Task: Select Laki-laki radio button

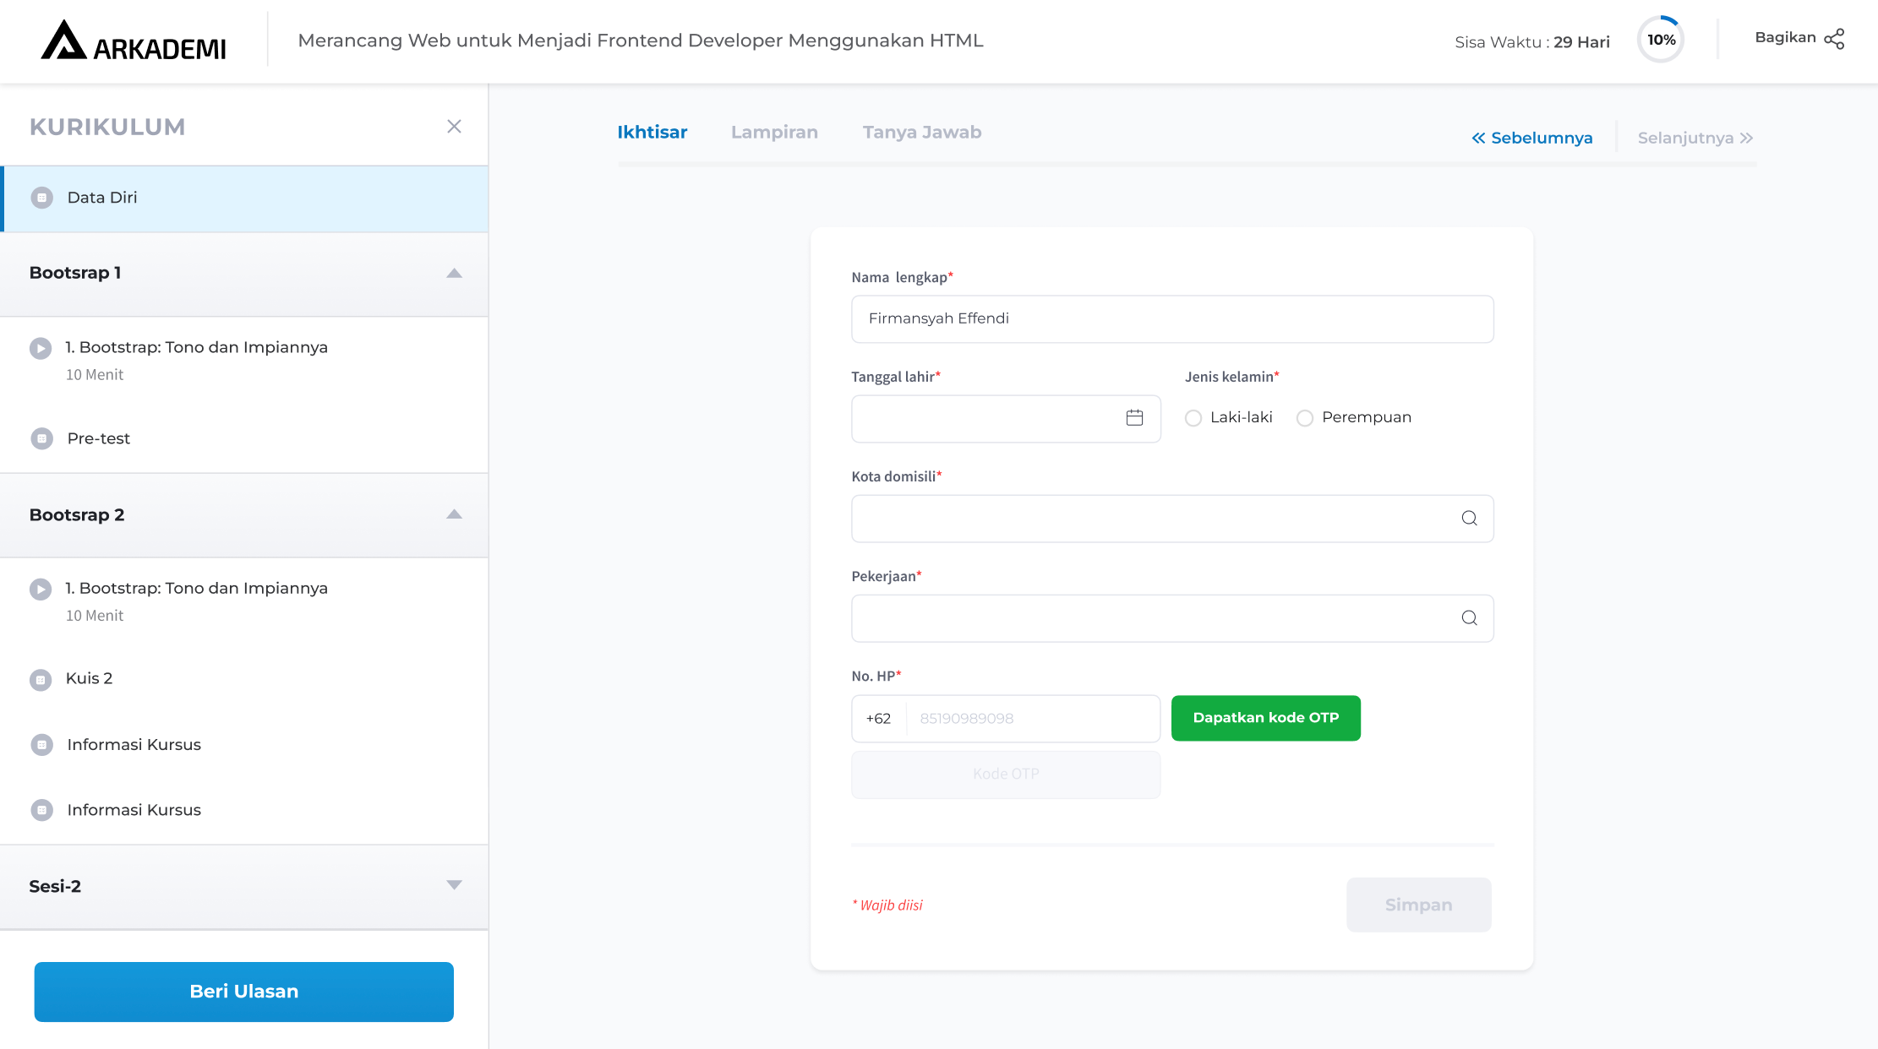Action: point(1193,418)
